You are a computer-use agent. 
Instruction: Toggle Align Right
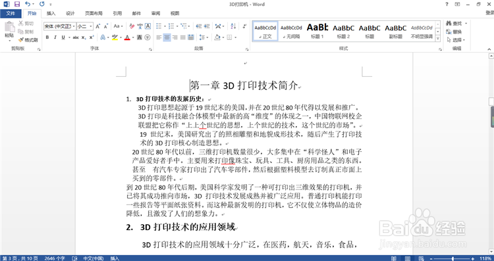click(175, 37)
